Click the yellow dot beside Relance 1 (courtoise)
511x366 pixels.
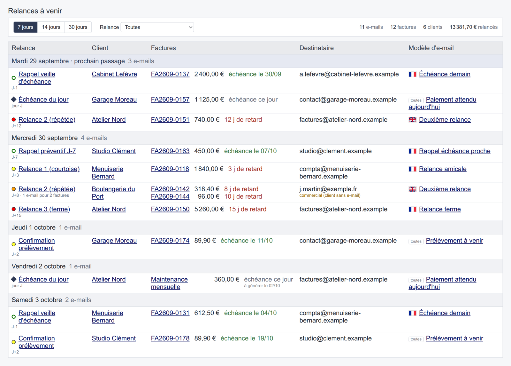(14, 169)
